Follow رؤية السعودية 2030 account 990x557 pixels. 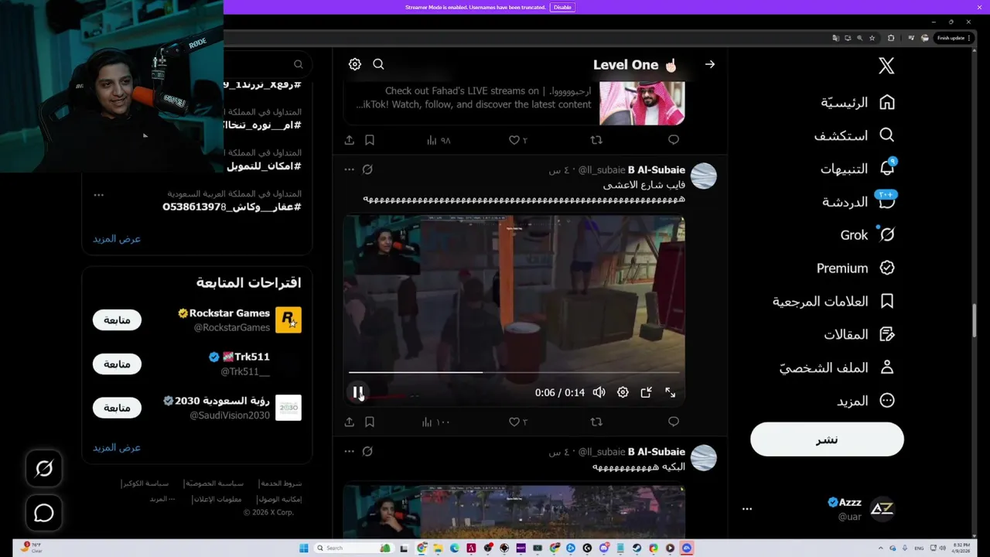point(117,408)
